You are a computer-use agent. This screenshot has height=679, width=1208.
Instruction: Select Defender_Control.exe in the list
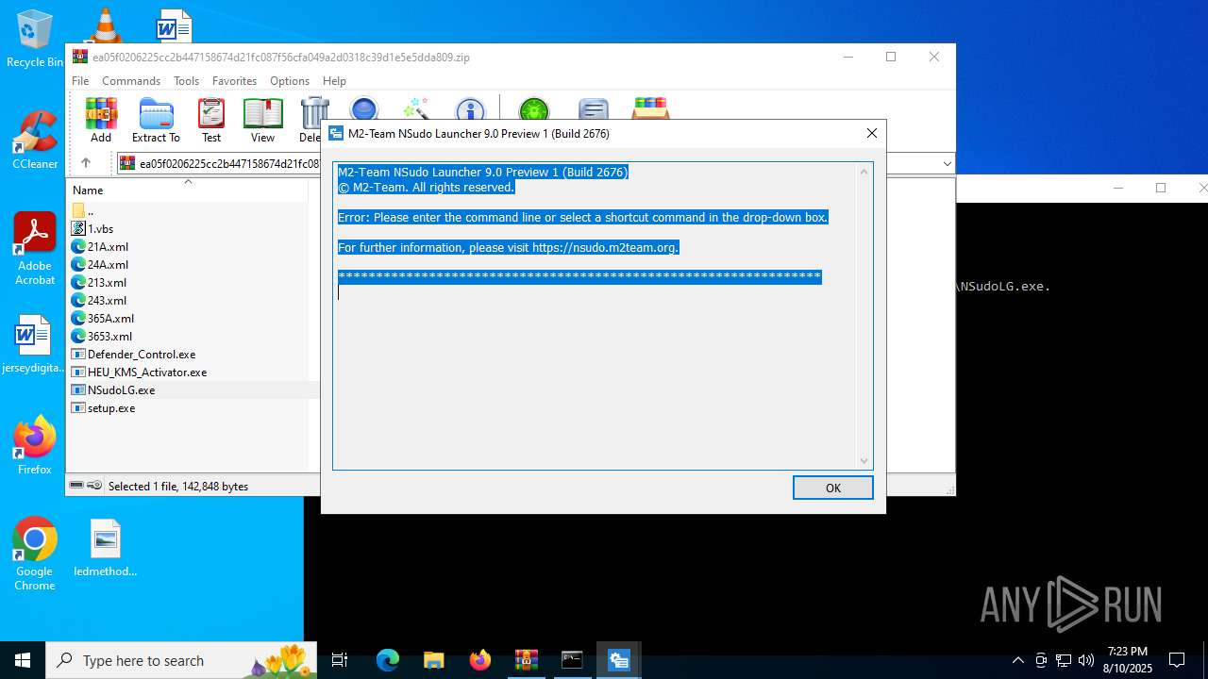click(142, 355)
